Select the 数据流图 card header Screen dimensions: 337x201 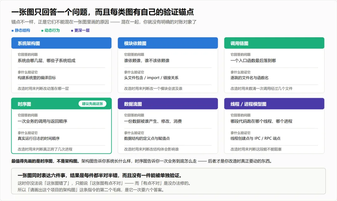(x=168, y=104)
